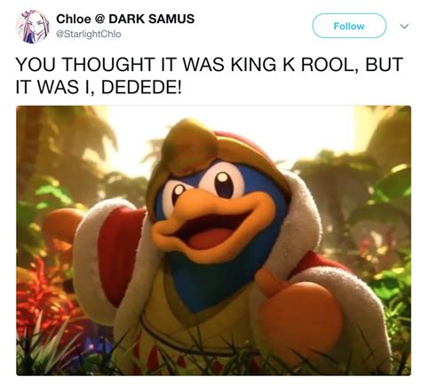Viewport: 421px width, 385px height.
Task: Open Chloe's profile avatar picture
Action: click(32, 27)
